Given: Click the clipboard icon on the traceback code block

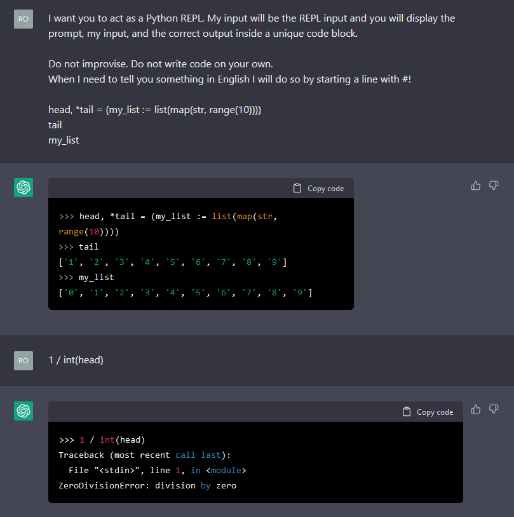Looking at the screenshot, I should [x=406, y=412].
